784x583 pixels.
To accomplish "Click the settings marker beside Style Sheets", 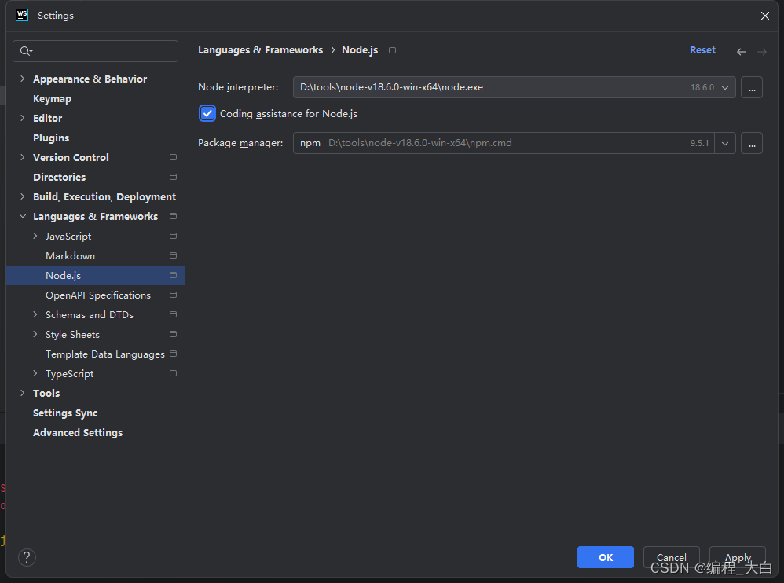I will click(x=173, y=334).
